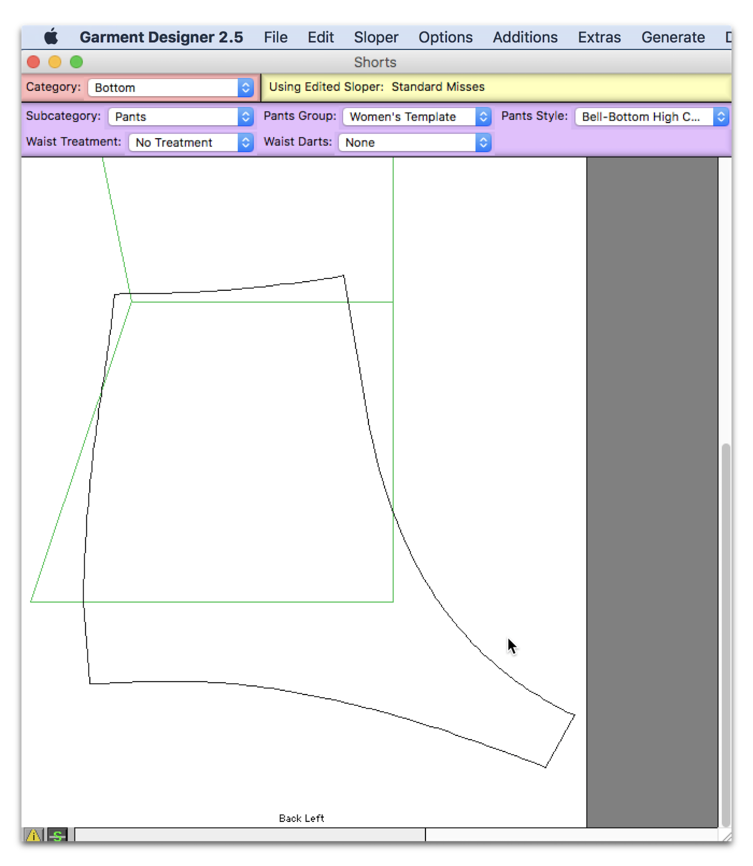
Task: Open the File menu
Action: pyautogui.click(x=276, y=37)
